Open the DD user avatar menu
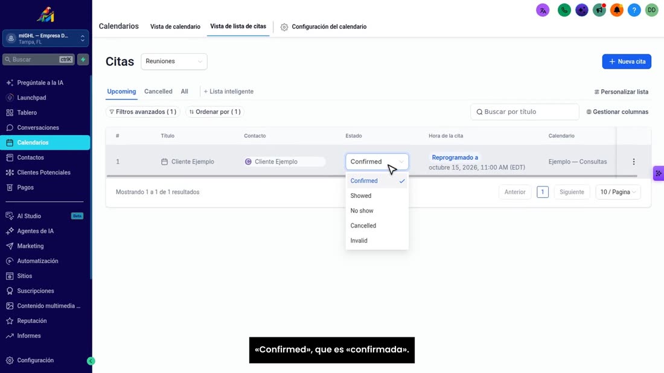The width and height of the screenshot is (664, 373). [652, 10]
